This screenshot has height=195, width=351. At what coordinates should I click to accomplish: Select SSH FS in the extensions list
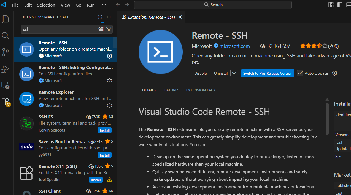65,124
